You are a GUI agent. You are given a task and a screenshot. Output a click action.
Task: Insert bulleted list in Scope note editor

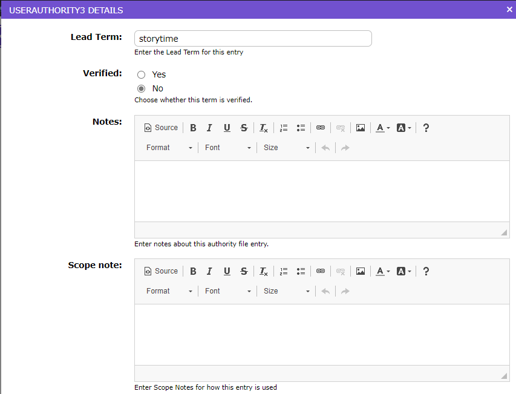[301, 271]
